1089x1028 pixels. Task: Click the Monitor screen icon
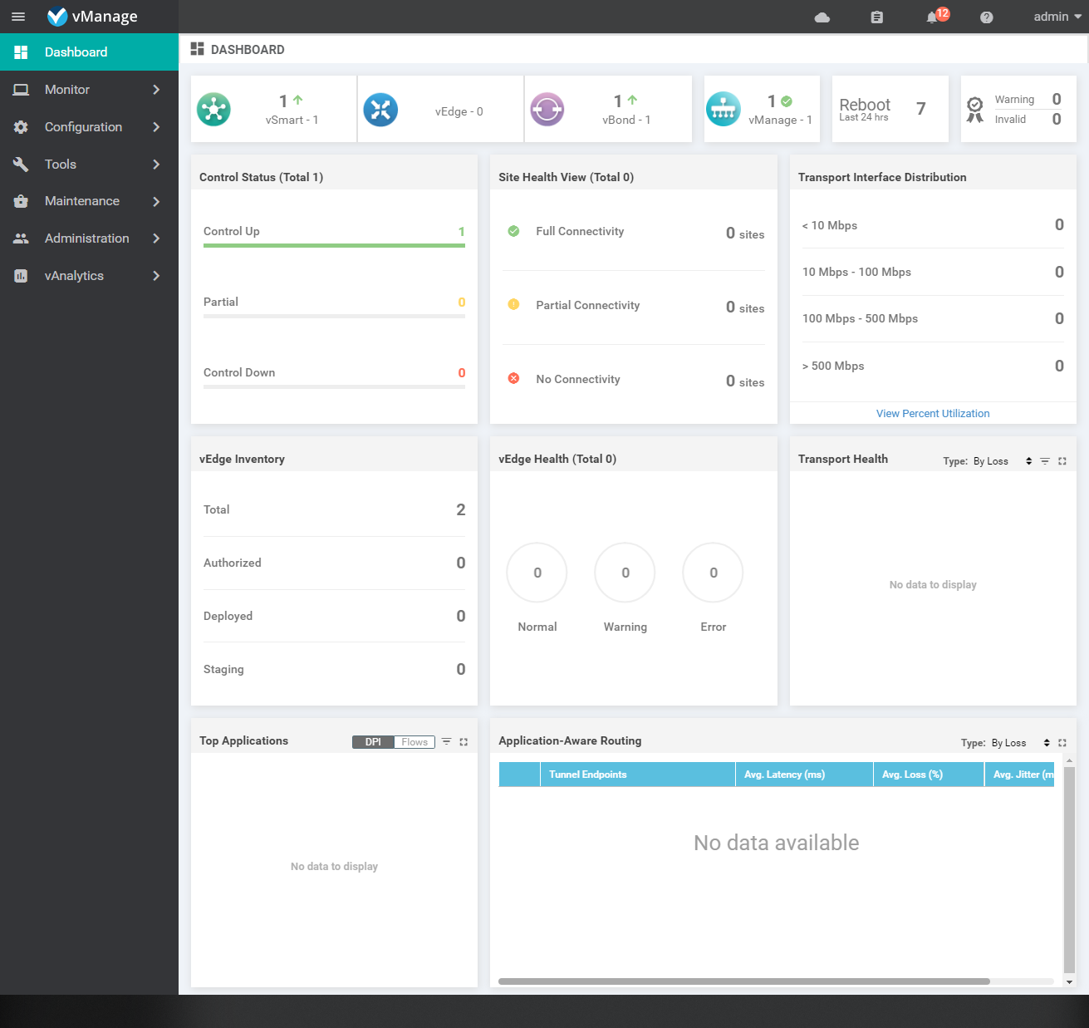[x=21, y=90]
